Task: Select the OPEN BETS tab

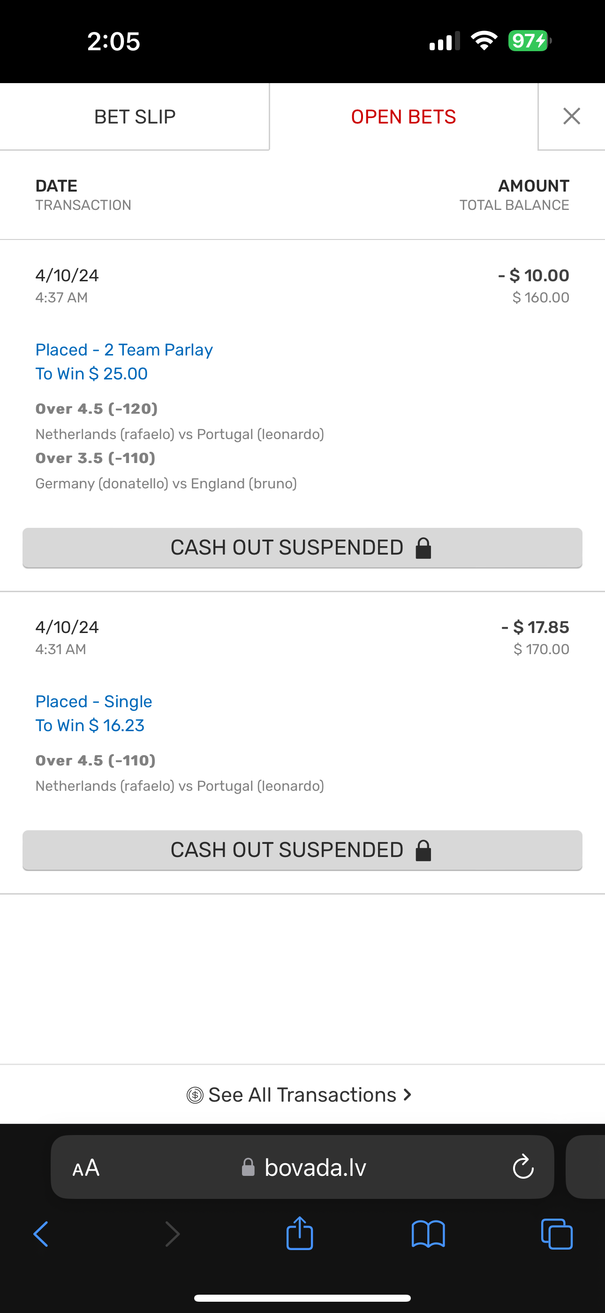Action: tap(403, 117)
